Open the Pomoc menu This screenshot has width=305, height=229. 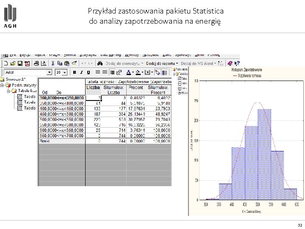click(213, 55)
